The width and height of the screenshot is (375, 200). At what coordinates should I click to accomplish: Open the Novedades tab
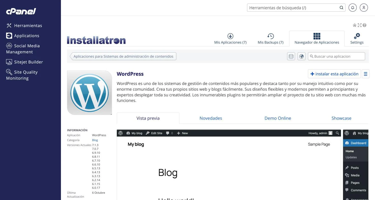tap(211, 118)
